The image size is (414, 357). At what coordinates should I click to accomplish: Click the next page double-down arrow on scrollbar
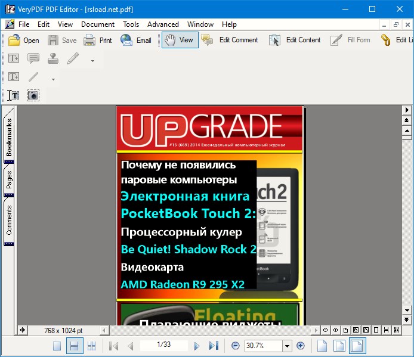click(x=407, y=320)
